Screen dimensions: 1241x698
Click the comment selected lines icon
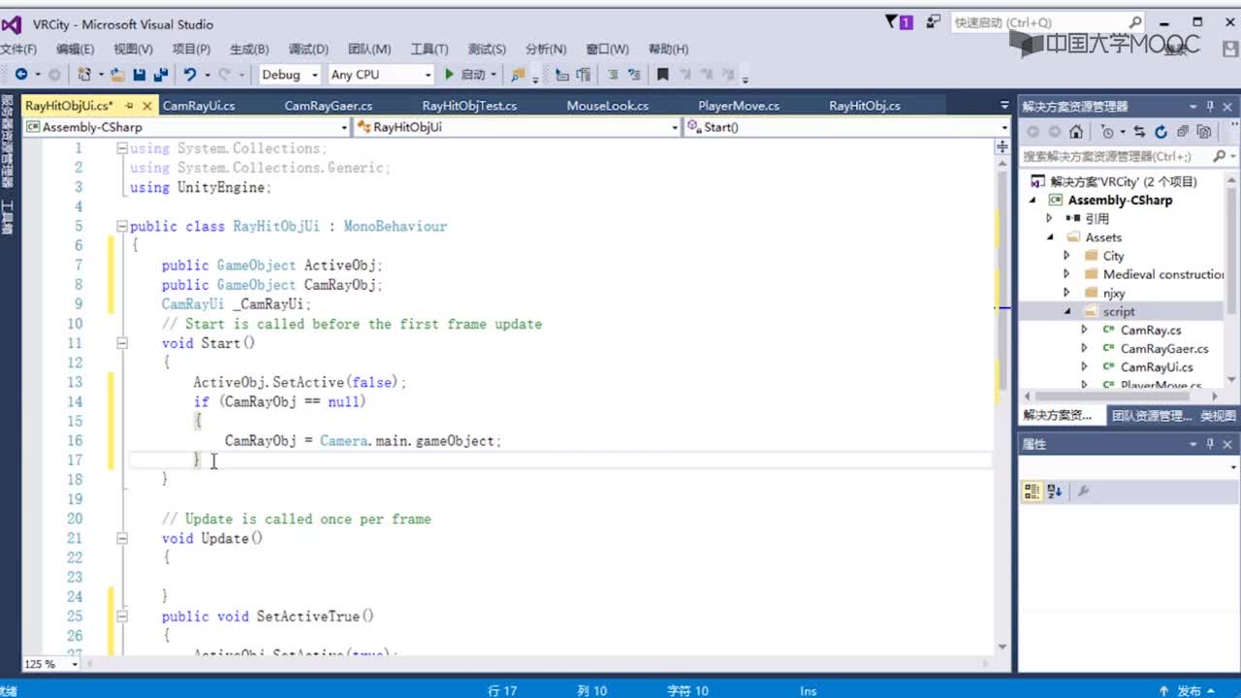tap(613, 75)
